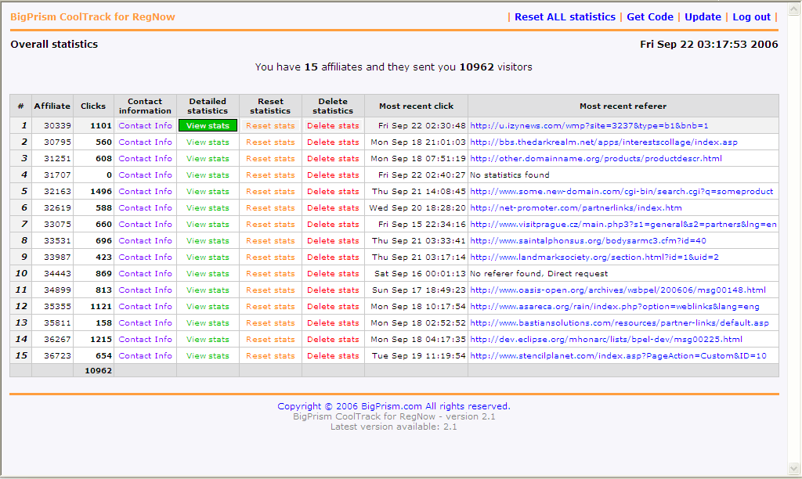Screen dimensions: 802x479
Task: Click highlighted View stats for affiliate 30339
Action: [208, 126]
